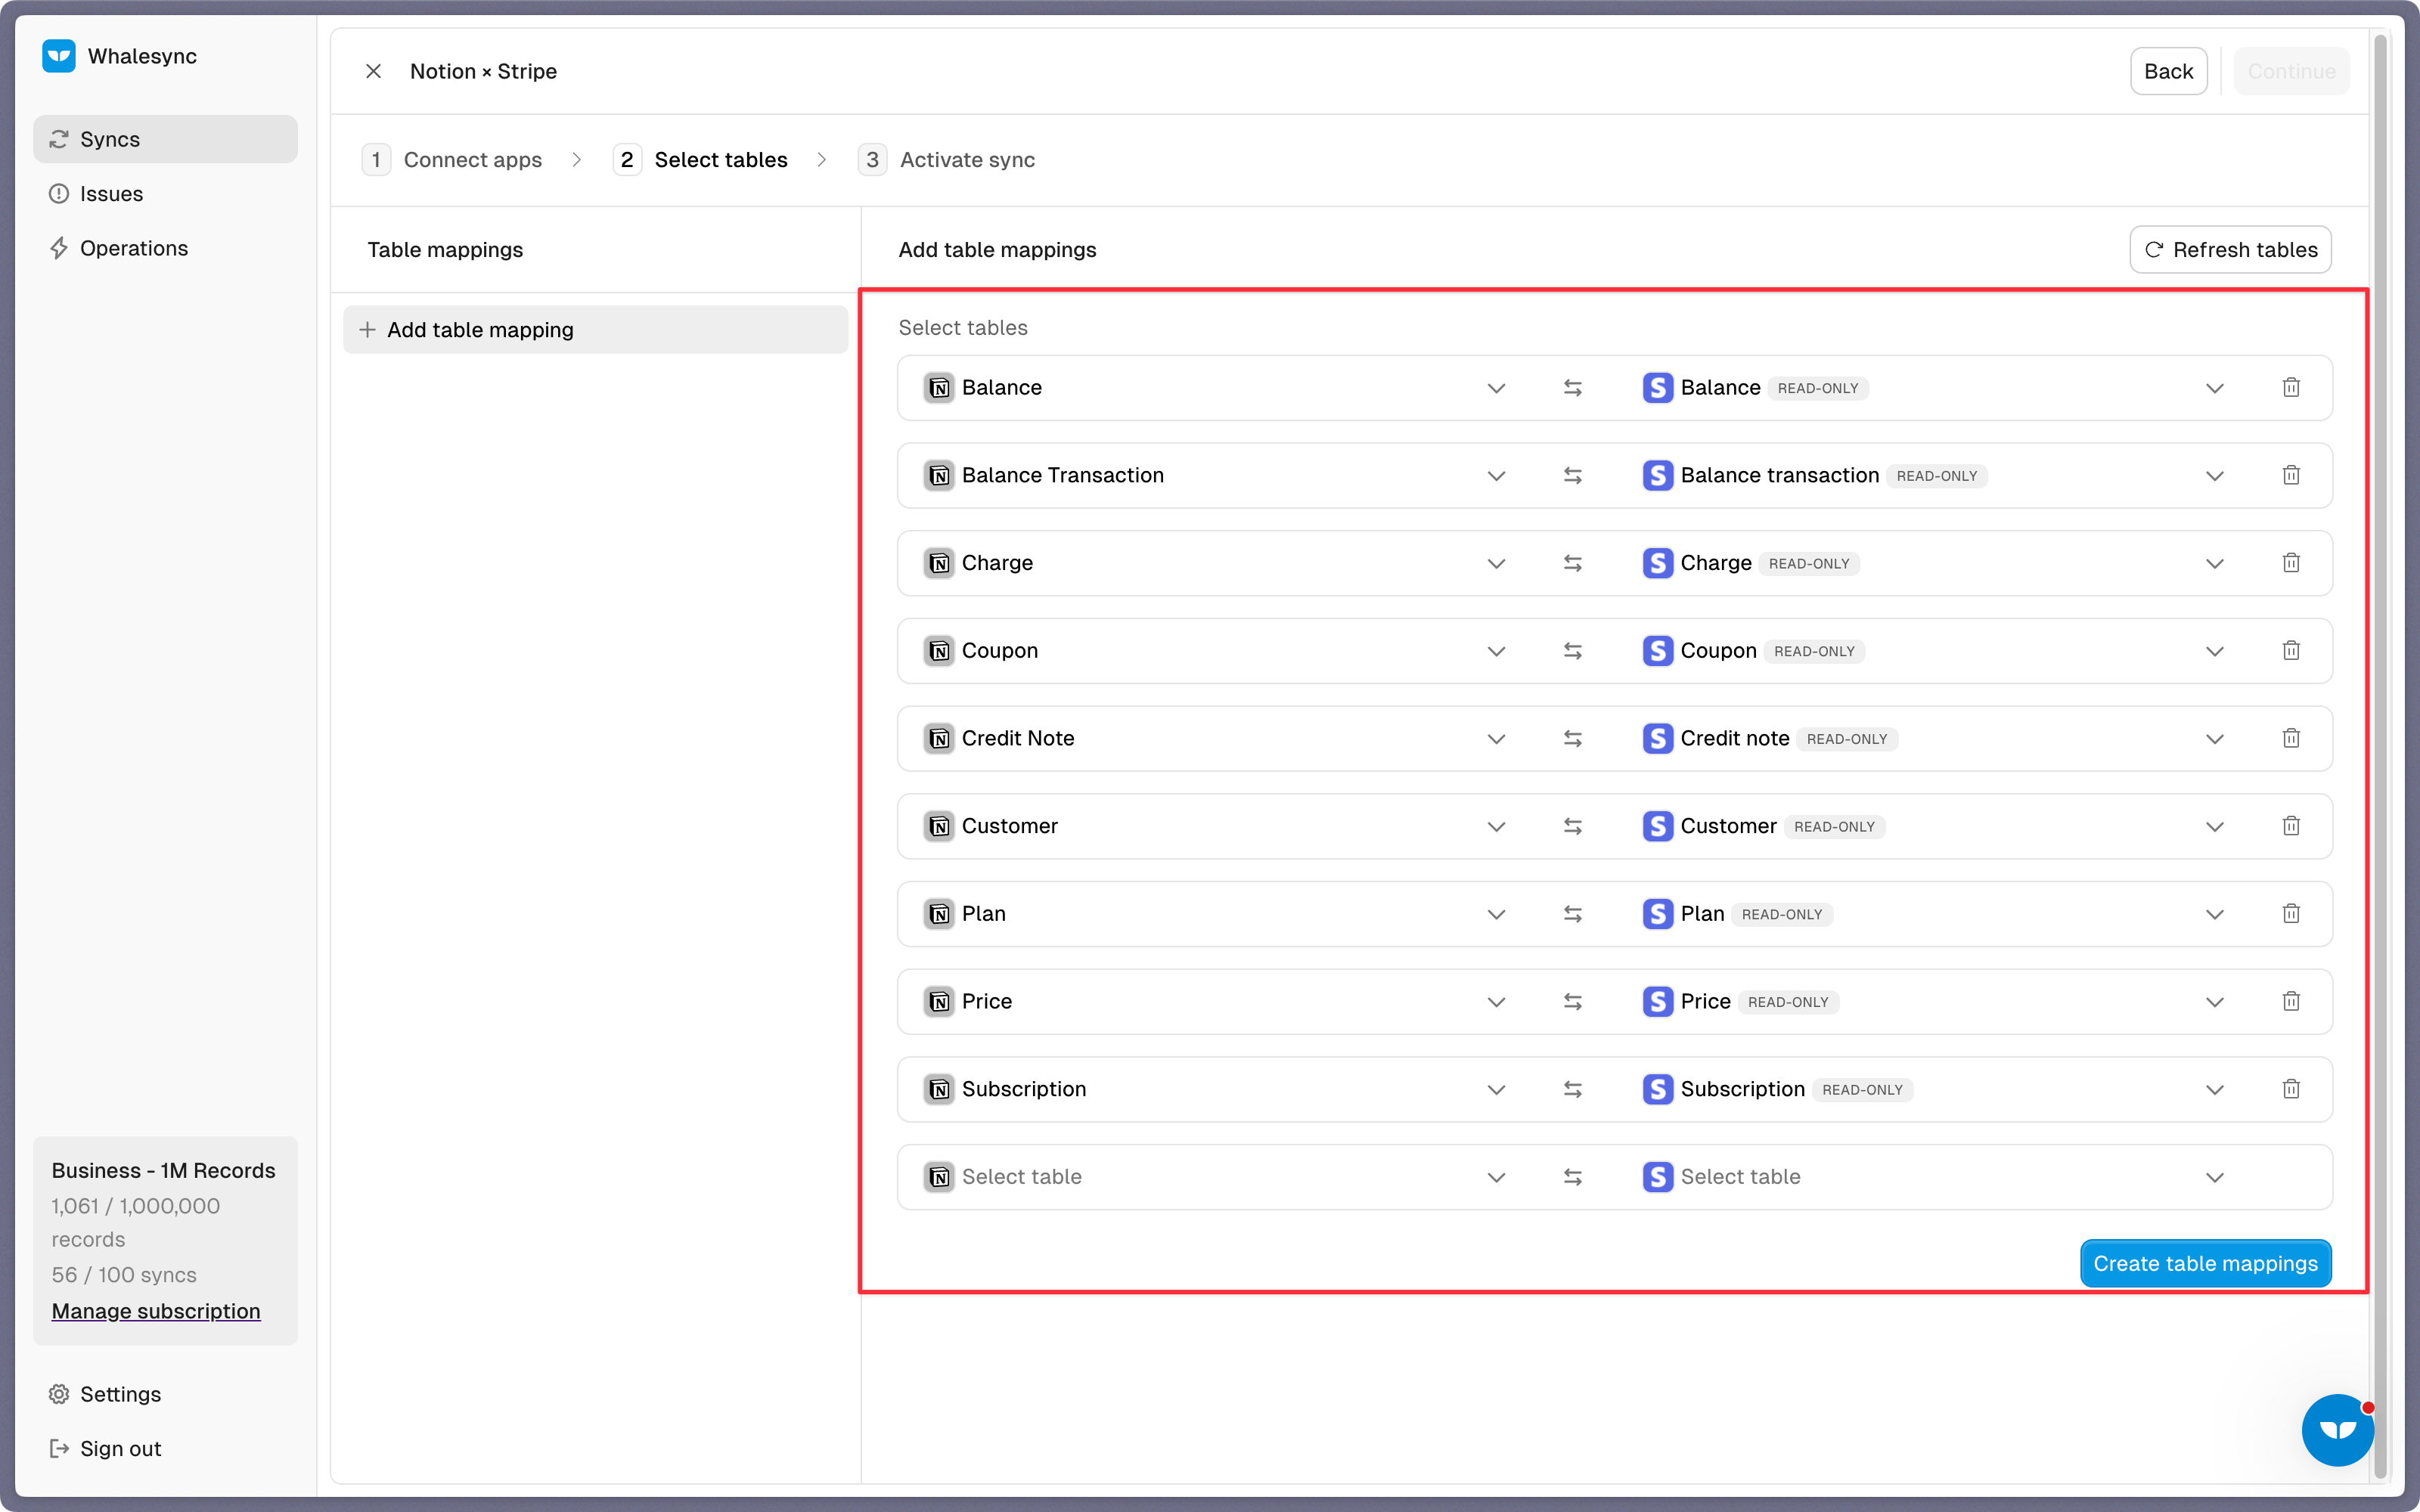Go to Connect apps step
Image resolution: width=2420 pixels, height=1512 pixels.
(x=452, y=160)
